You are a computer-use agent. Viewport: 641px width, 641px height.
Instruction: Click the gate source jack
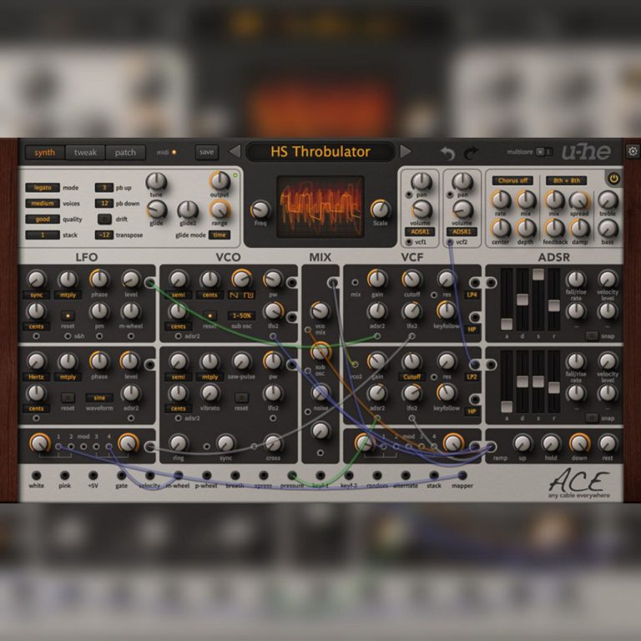(121, 475)
